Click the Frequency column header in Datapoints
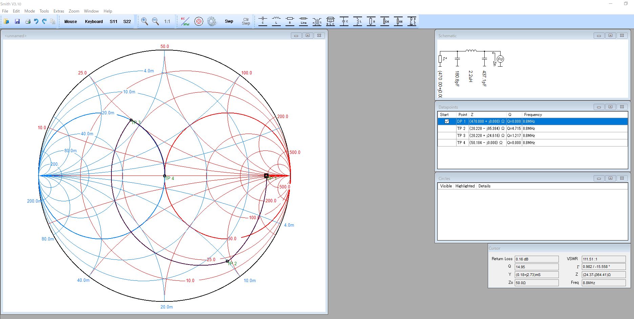The image size is (634, 319). [533, 115]
